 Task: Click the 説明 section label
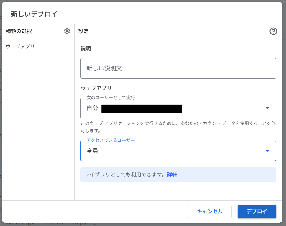tap(86, 49)
